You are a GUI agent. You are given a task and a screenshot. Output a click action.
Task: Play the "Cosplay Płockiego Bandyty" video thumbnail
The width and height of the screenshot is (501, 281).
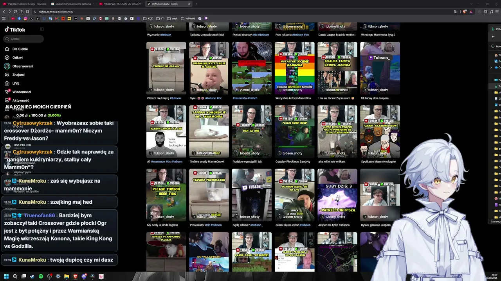[294, 132]
